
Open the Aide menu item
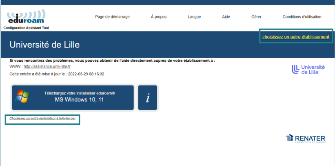coord(226,17)
